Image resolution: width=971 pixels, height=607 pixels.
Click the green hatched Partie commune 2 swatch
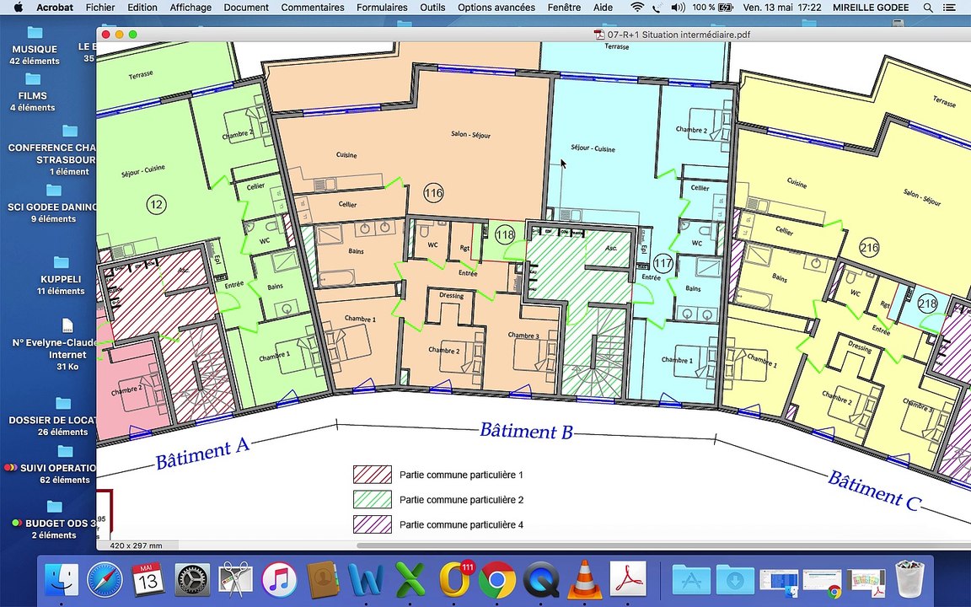[373, 499]
